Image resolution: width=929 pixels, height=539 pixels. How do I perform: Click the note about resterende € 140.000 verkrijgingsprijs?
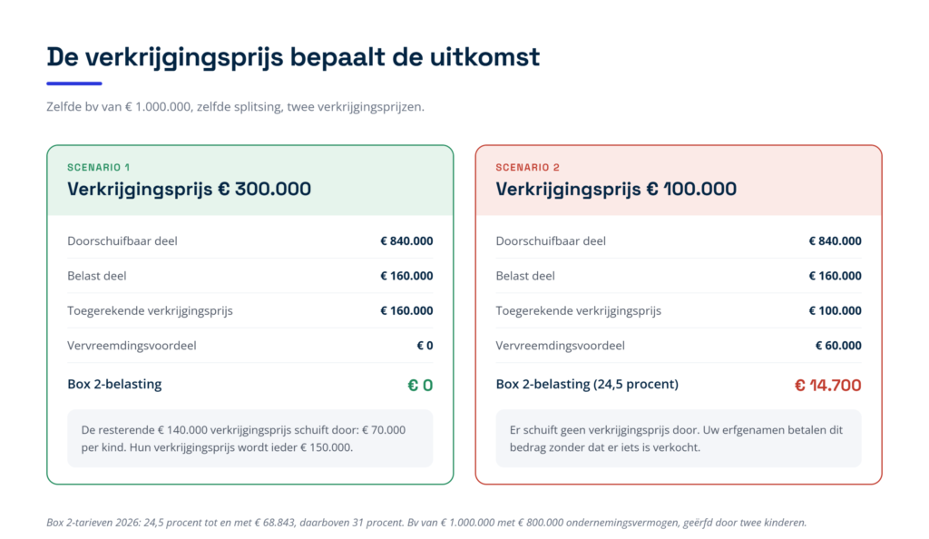point(250,439)
